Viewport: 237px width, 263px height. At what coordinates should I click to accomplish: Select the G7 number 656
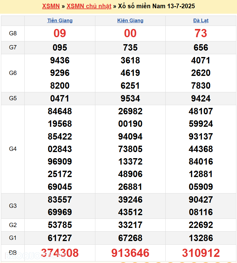tap(201, 48)
